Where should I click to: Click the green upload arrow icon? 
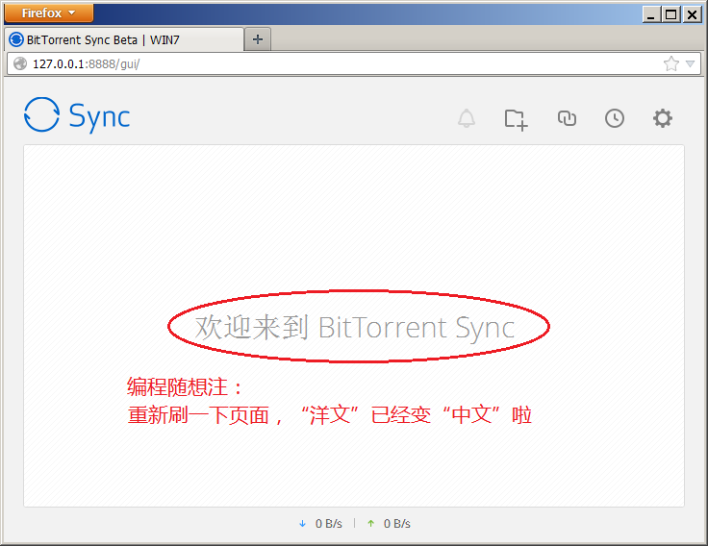[371, 524]
